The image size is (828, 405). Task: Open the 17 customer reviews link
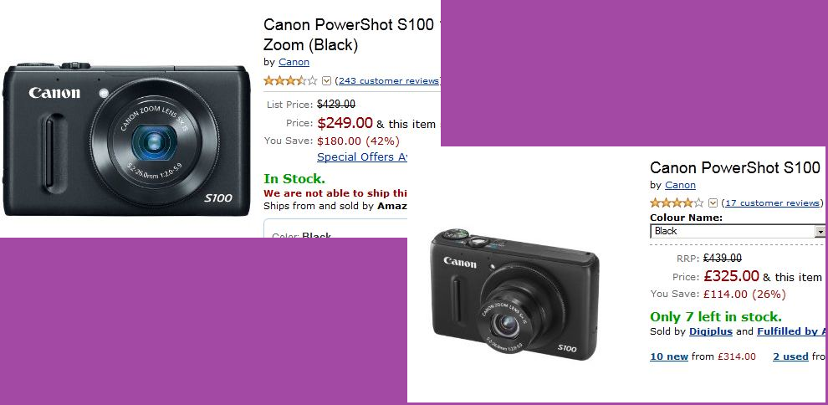[x=772, y=202]
